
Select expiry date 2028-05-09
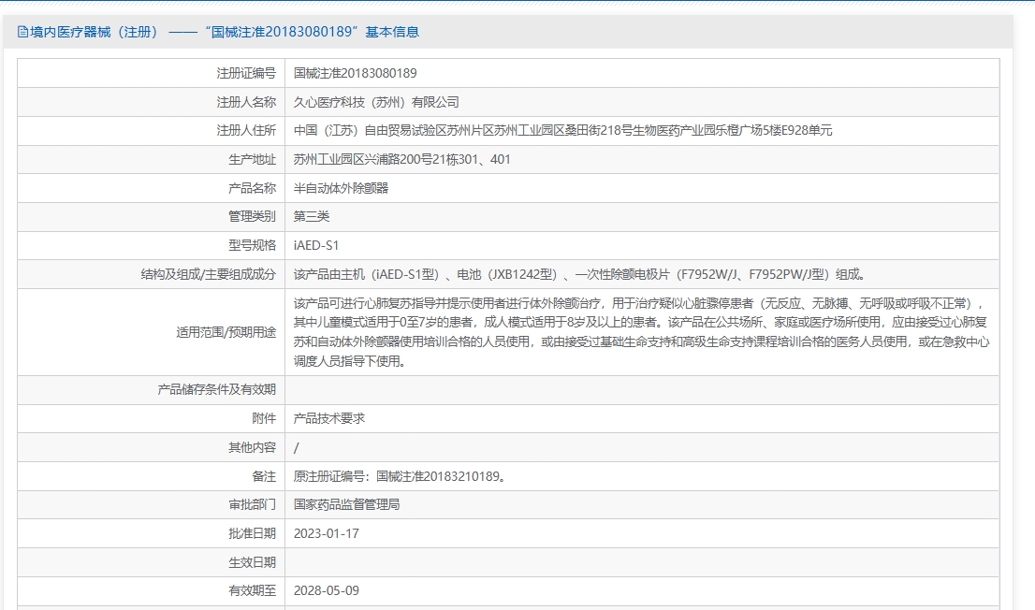tap(326, 591)
